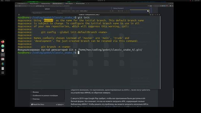Click the white folder icon in file dialog
The image size is (201, 113).
[148, 11]
